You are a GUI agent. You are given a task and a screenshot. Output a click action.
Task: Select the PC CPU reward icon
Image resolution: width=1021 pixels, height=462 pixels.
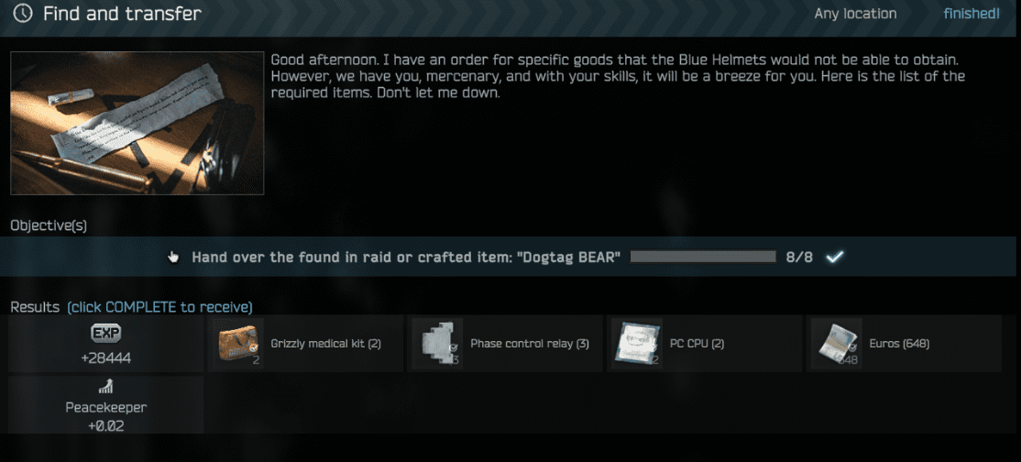(x=638, y=344)
